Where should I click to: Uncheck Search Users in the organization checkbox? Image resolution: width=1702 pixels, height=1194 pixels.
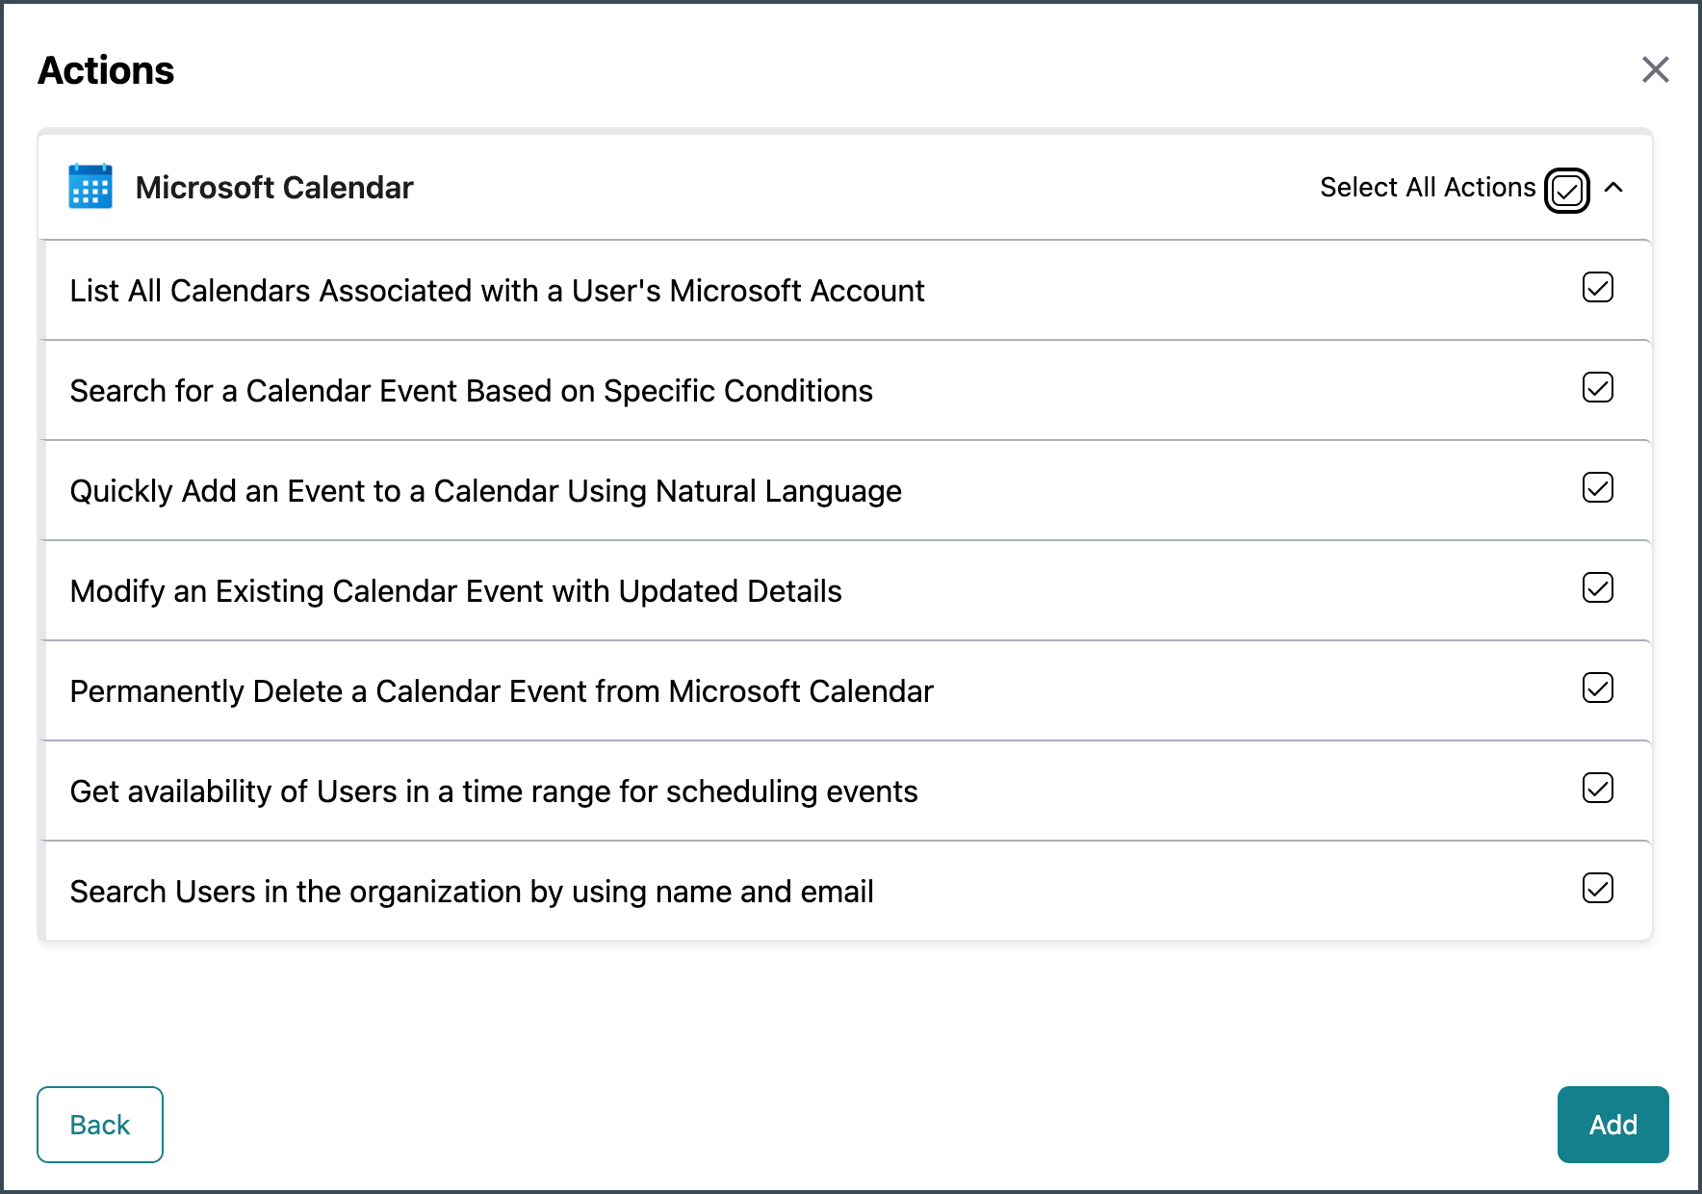point(1597,888)
